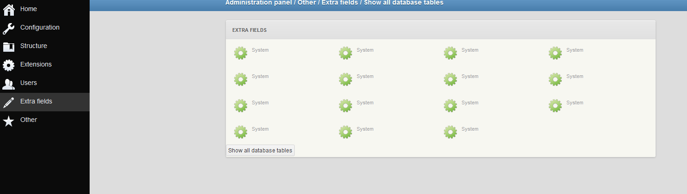Screen dimensions: 687x194
Task: Click the top-right green System gear icon
Action: (x=555, y=53)
